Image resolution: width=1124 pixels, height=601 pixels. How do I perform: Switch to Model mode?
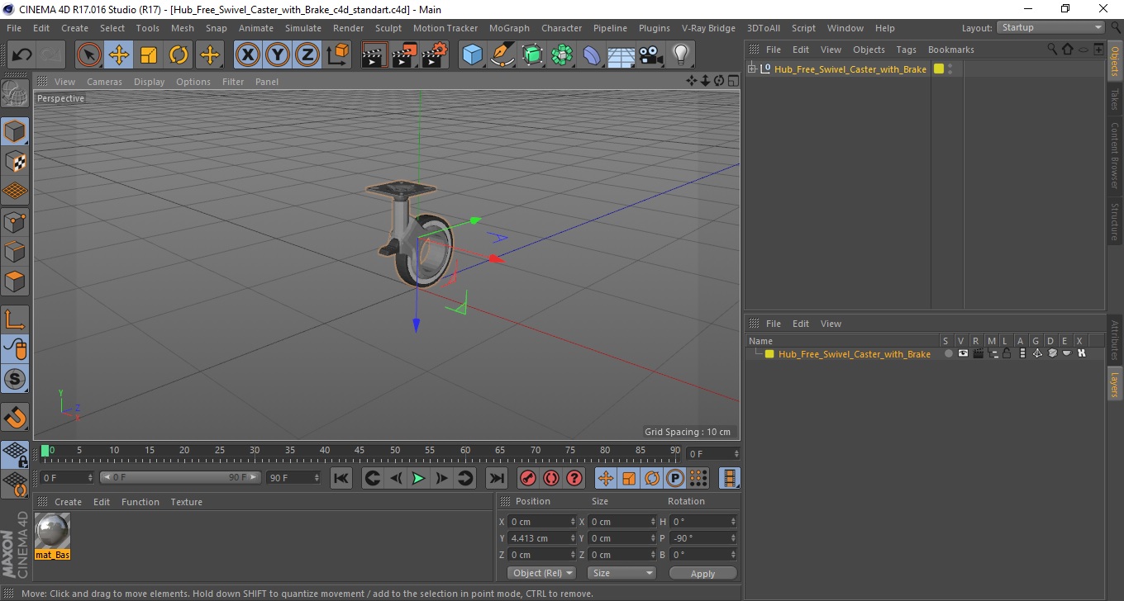tap(15, 131)
